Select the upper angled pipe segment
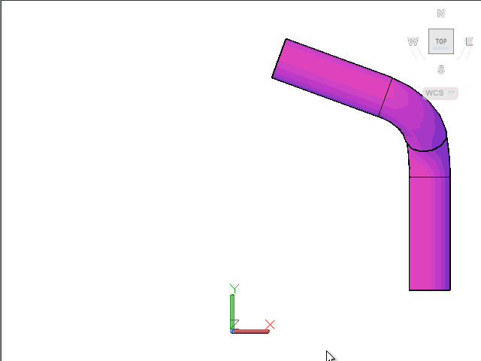This screenshot has width=481, height=361. (x=332, y=77)
